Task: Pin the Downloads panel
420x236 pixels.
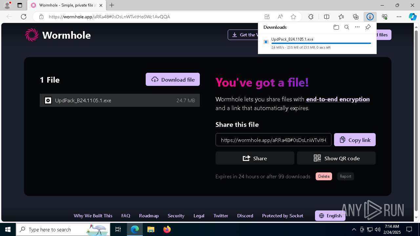Action: (x=368, y=27)
